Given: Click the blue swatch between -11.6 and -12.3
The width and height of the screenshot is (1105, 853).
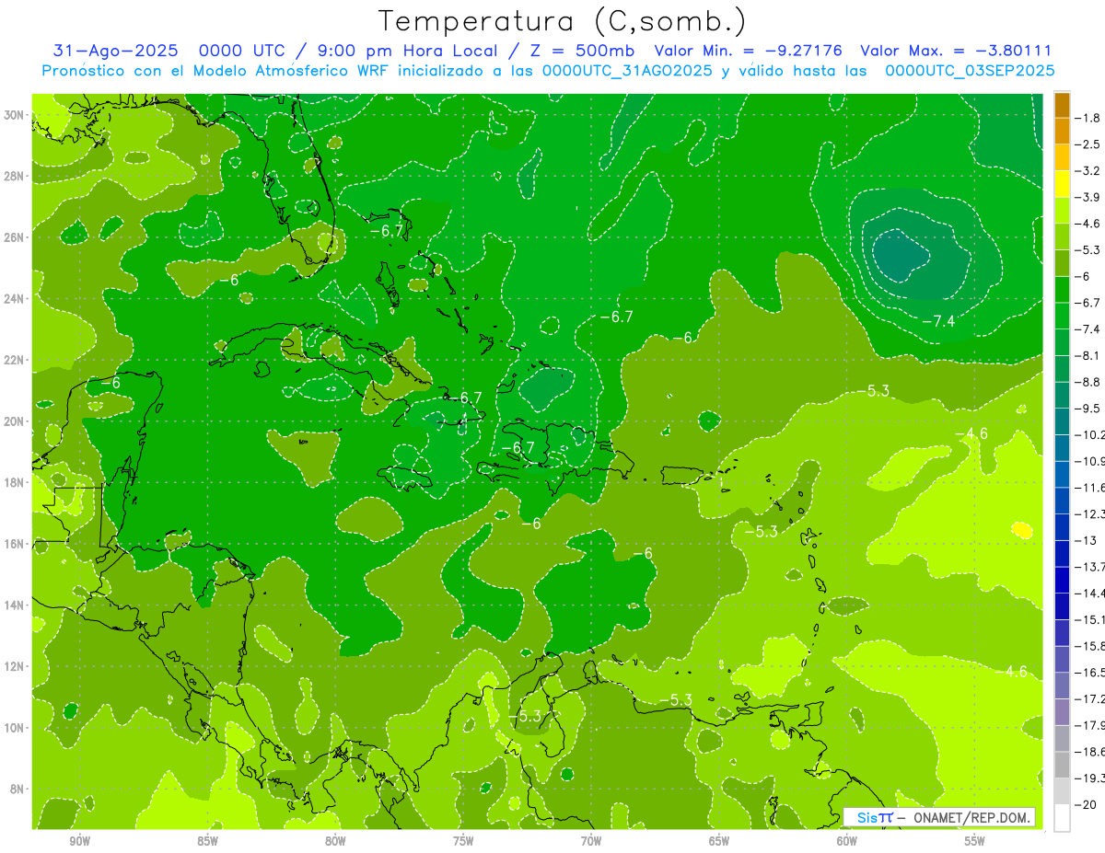Looking at the screenshot, I should (x=1062, y=501).
